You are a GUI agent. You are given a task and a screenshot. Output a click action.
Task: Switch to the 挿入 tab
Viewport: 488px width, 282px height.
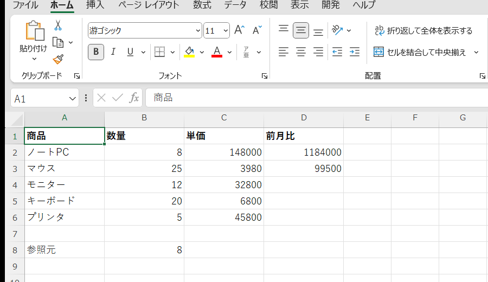tap(95, 5)
